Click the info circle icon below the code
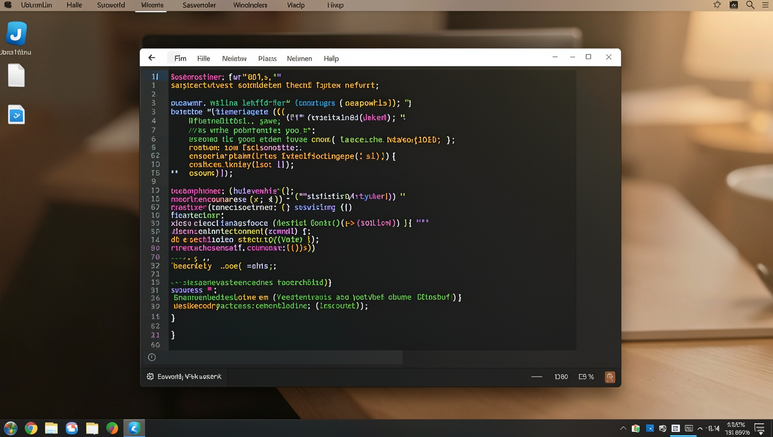773x437 pixels. click(152, 357)
